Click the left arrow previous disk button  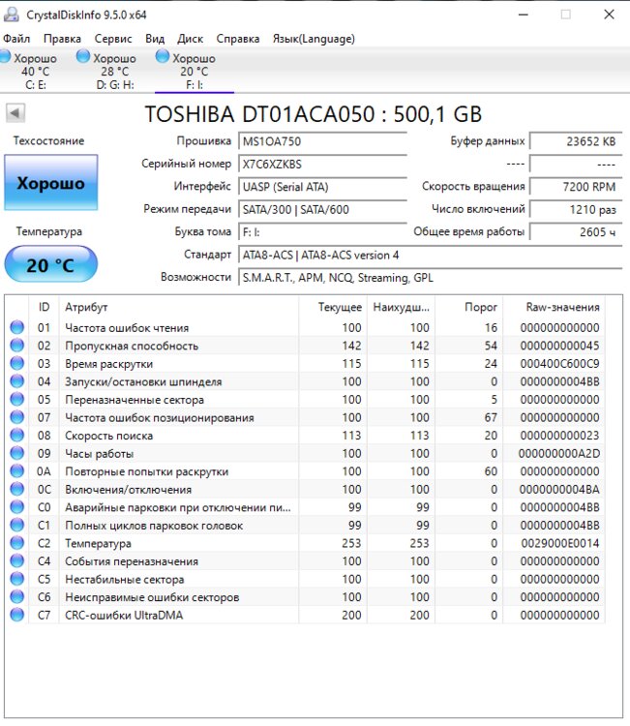tap(15, 113)
